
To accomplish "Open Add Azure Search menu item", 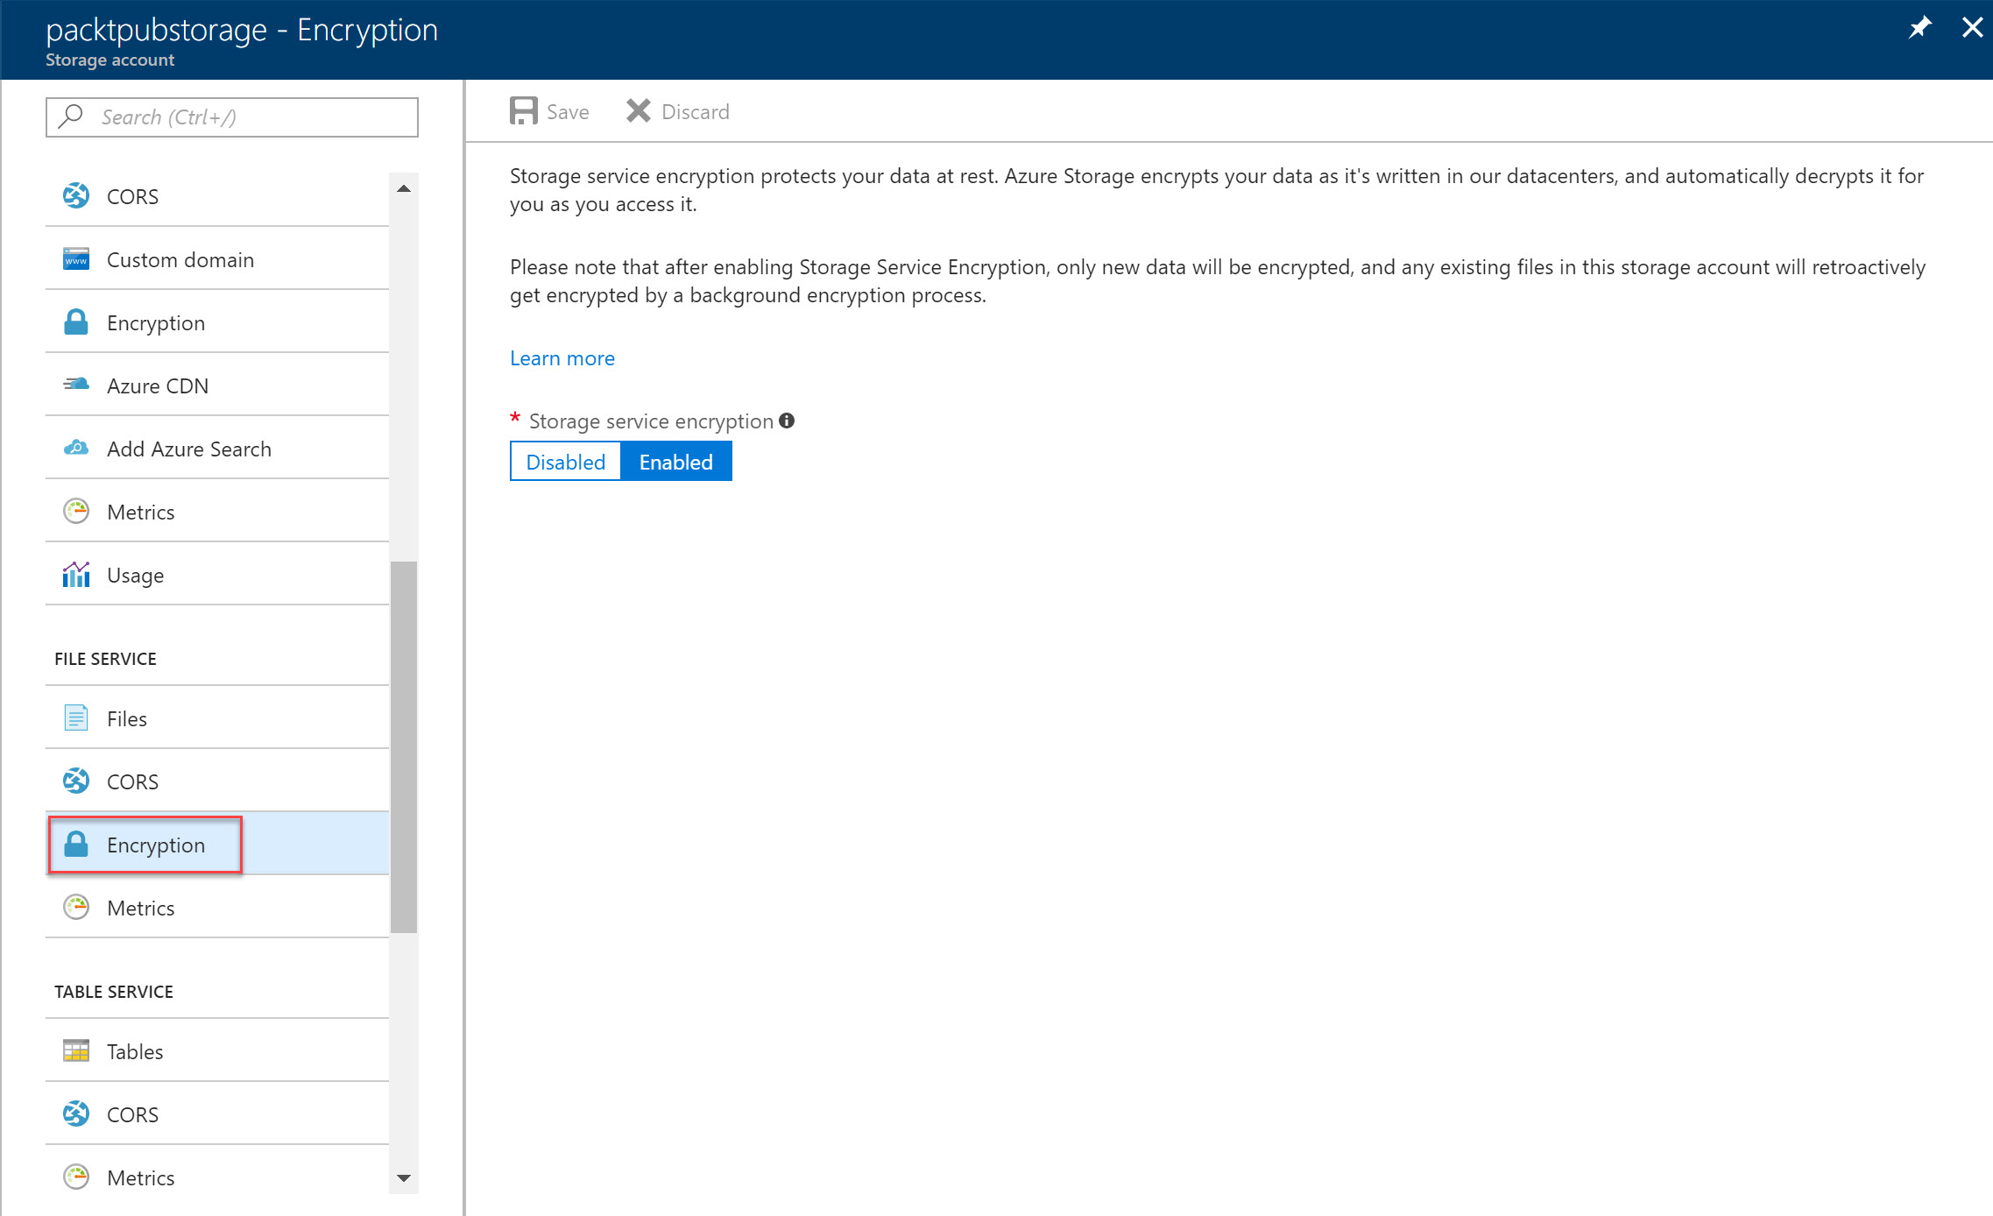I will (x=217, y=449).
